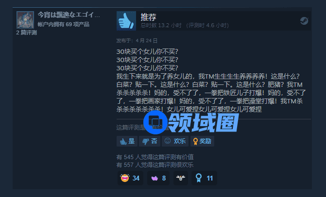
Task: Open the 推荐 review title
Action: (148, 17)
